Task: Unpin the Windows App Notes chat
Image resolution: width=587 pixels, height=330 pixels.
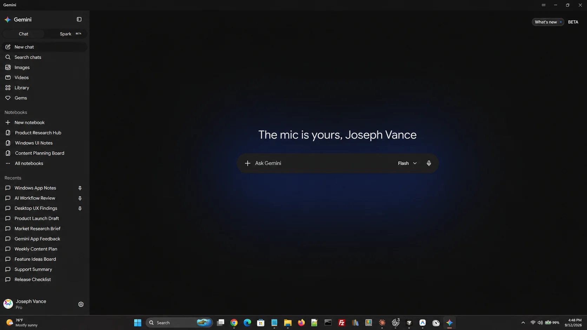Action: coord(80,188)
